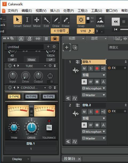This screenshot has height=163, width=128.
Task: Select N-TYPE console emulation
Action: coord(31,96)
